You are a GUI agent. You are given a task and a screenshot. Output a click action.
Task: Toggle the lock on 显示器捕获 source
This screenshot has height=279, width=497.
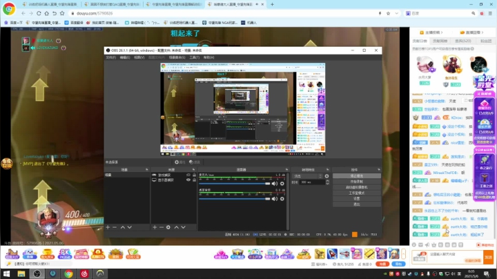(x=194, y=180)
